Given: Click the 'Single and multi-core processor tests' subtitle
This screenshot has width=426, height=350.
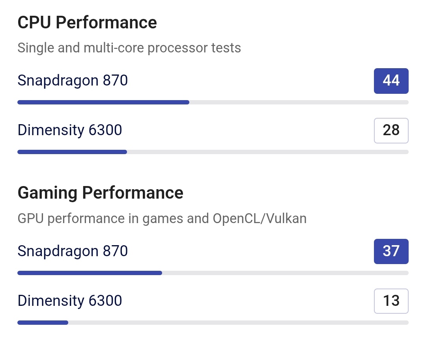Looking at the screenshot, I should (129, 48).
